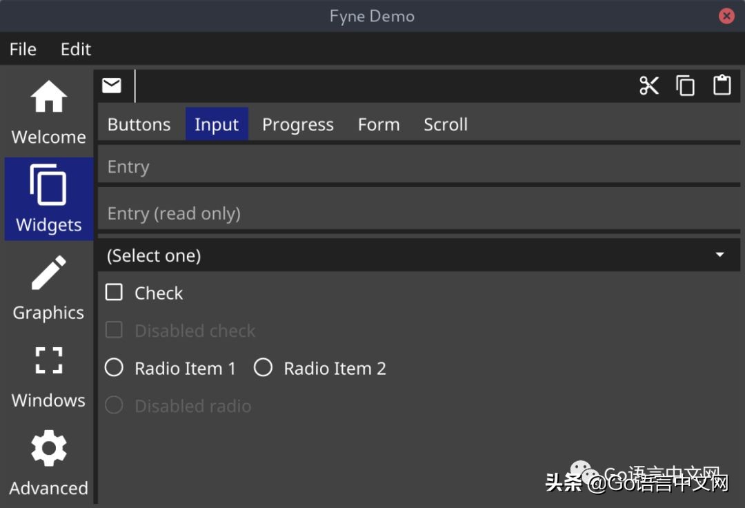
Task: Click the scissors cut icon
Action: 649,86
